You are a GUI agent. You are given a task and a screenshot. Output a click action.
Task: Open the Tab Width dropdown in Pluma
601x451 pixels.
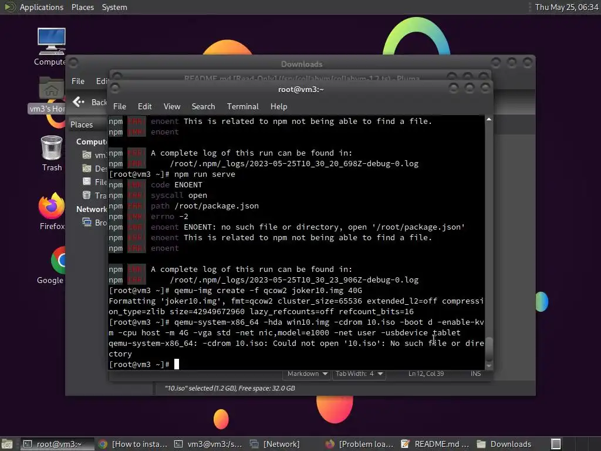point(359,373)
